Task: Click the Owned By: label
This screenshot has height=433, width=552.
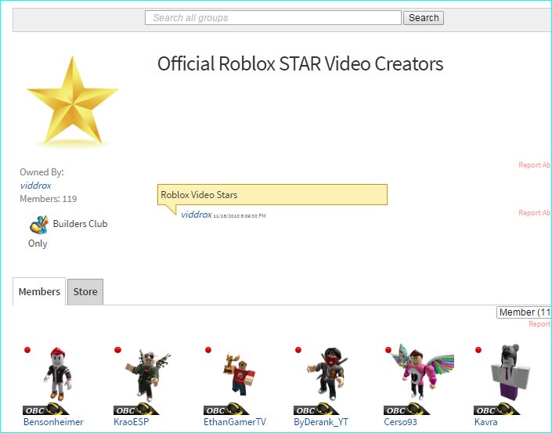Action: pos(41,172)
